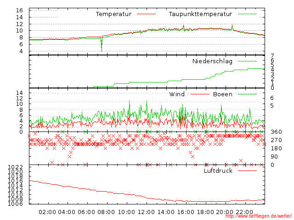Click the 04:00 time axis label
This screenshot has width=294, height=220.
[67, 212]
